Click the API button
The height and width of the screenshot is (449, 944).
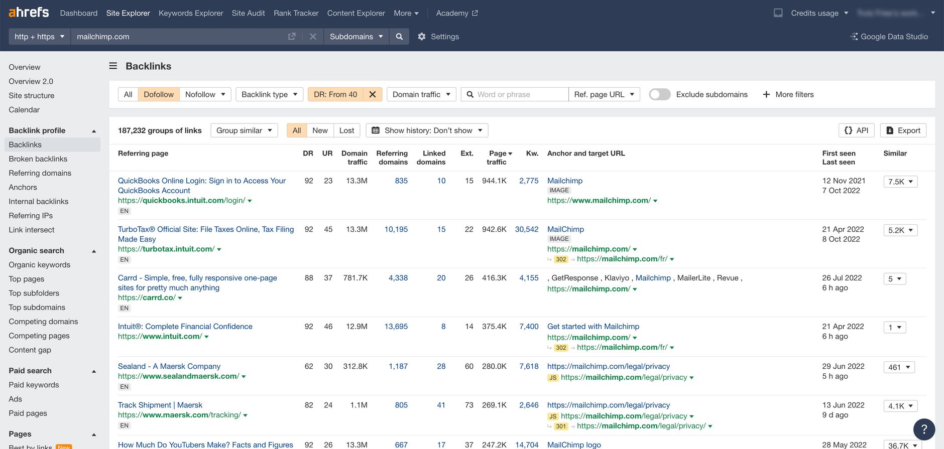pos(857,130)
